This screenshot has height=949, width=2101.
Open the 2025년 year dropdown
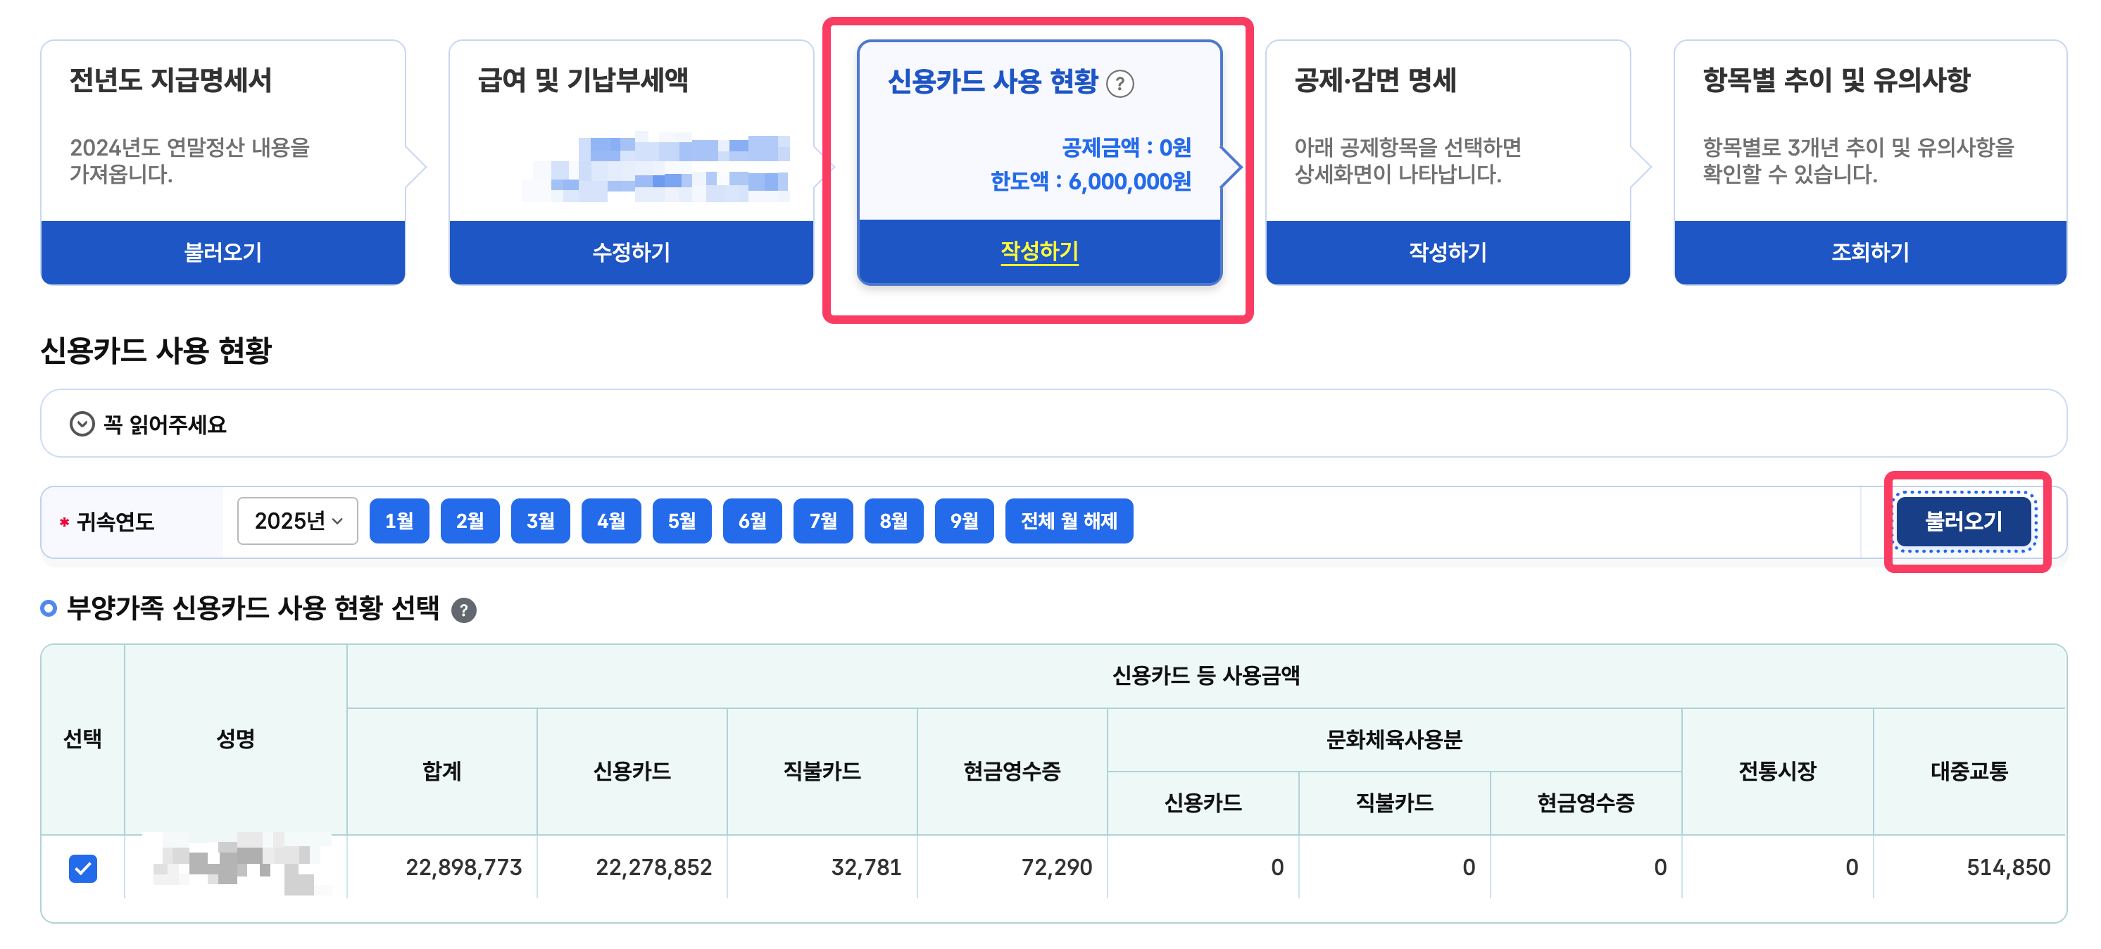[x=297, y=520]
